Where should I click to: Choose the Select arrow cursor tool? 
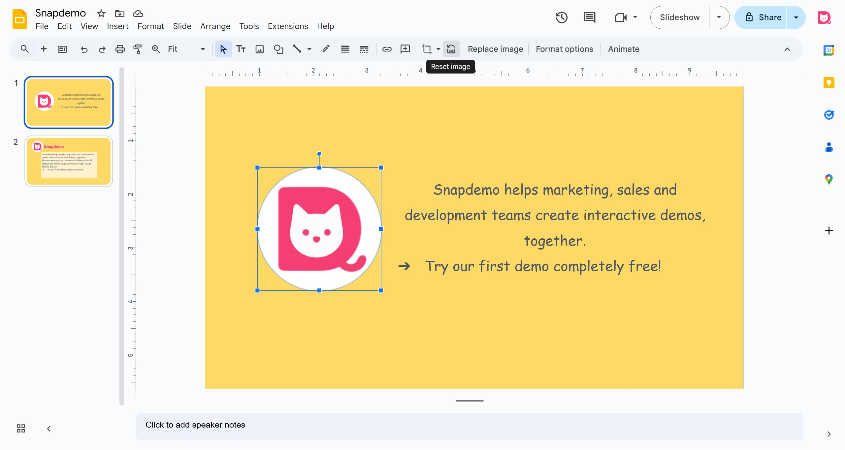pos(223,49)
